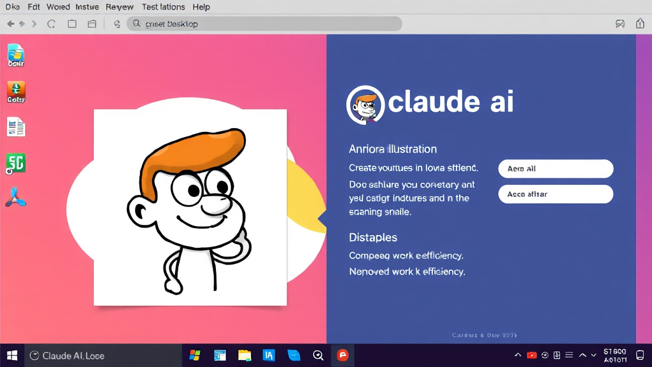Open the Claude AI mascot logo

(365, 103)
